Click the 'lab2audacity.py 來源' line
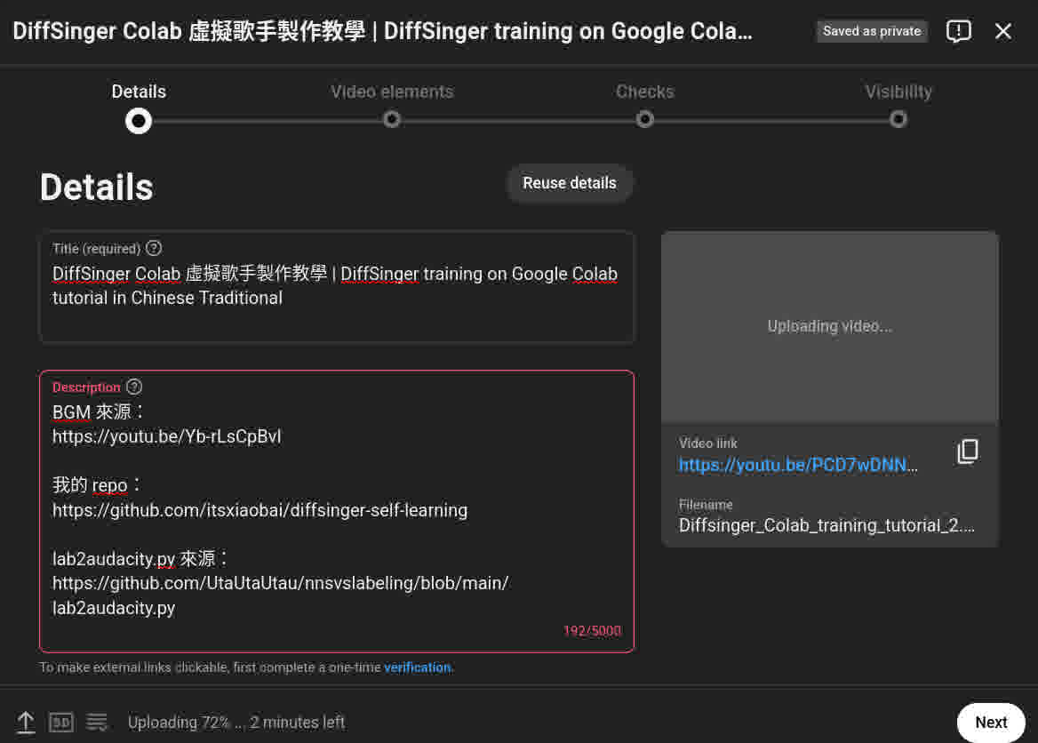This screenshot has width=1038, height=743. [x=140, y=559]
